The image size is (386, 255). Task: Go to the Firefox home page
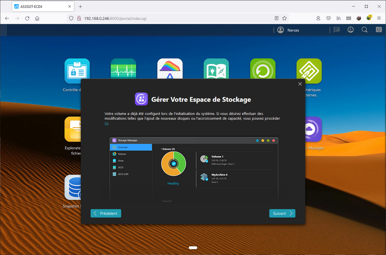[x=37, y=18]
